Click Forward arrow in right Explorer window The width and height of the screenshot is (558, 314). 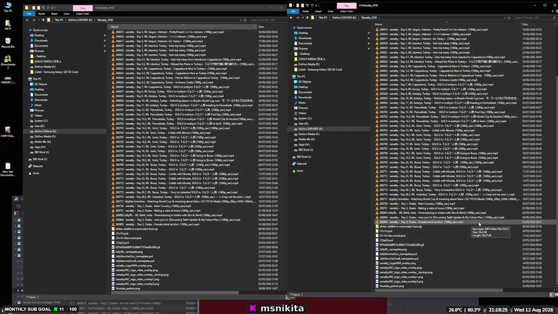(297, 17)
